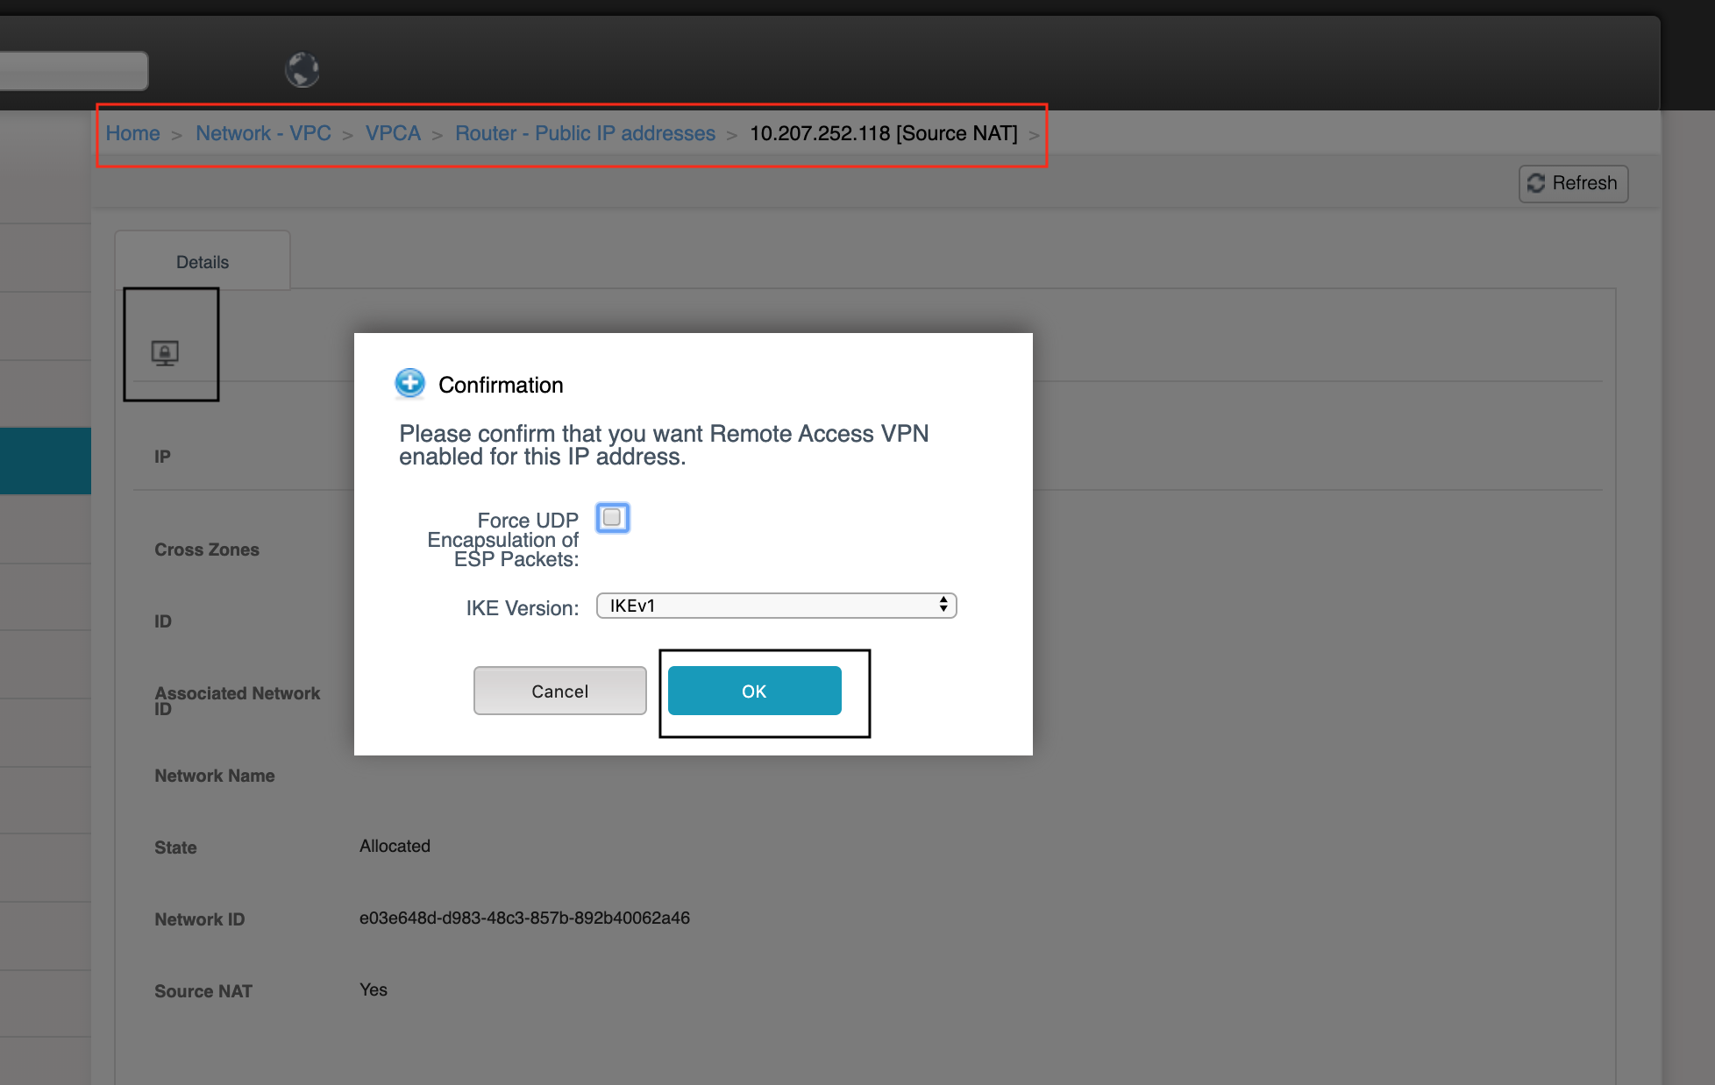Click the Network Name label
This screenshot has width=1715, height=1085.
[215, 776]
